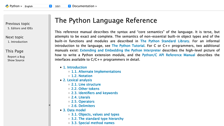
Task: Open 1.1. Alternate Implementations section
Action: [96, 72]
